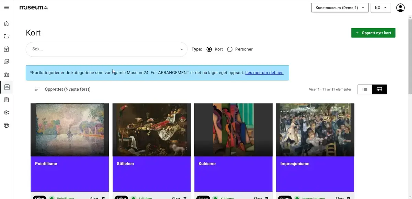
Task: Open the Kubisme card image
Action: click(x=233, y=130)
